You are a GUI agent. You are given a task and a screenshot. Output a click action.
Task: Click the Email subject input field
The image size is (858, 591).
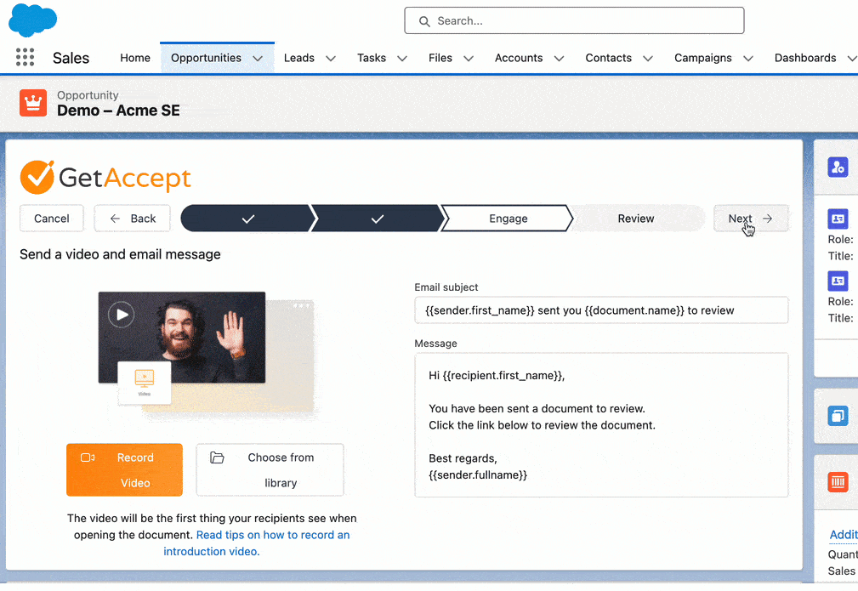point(601,310)
